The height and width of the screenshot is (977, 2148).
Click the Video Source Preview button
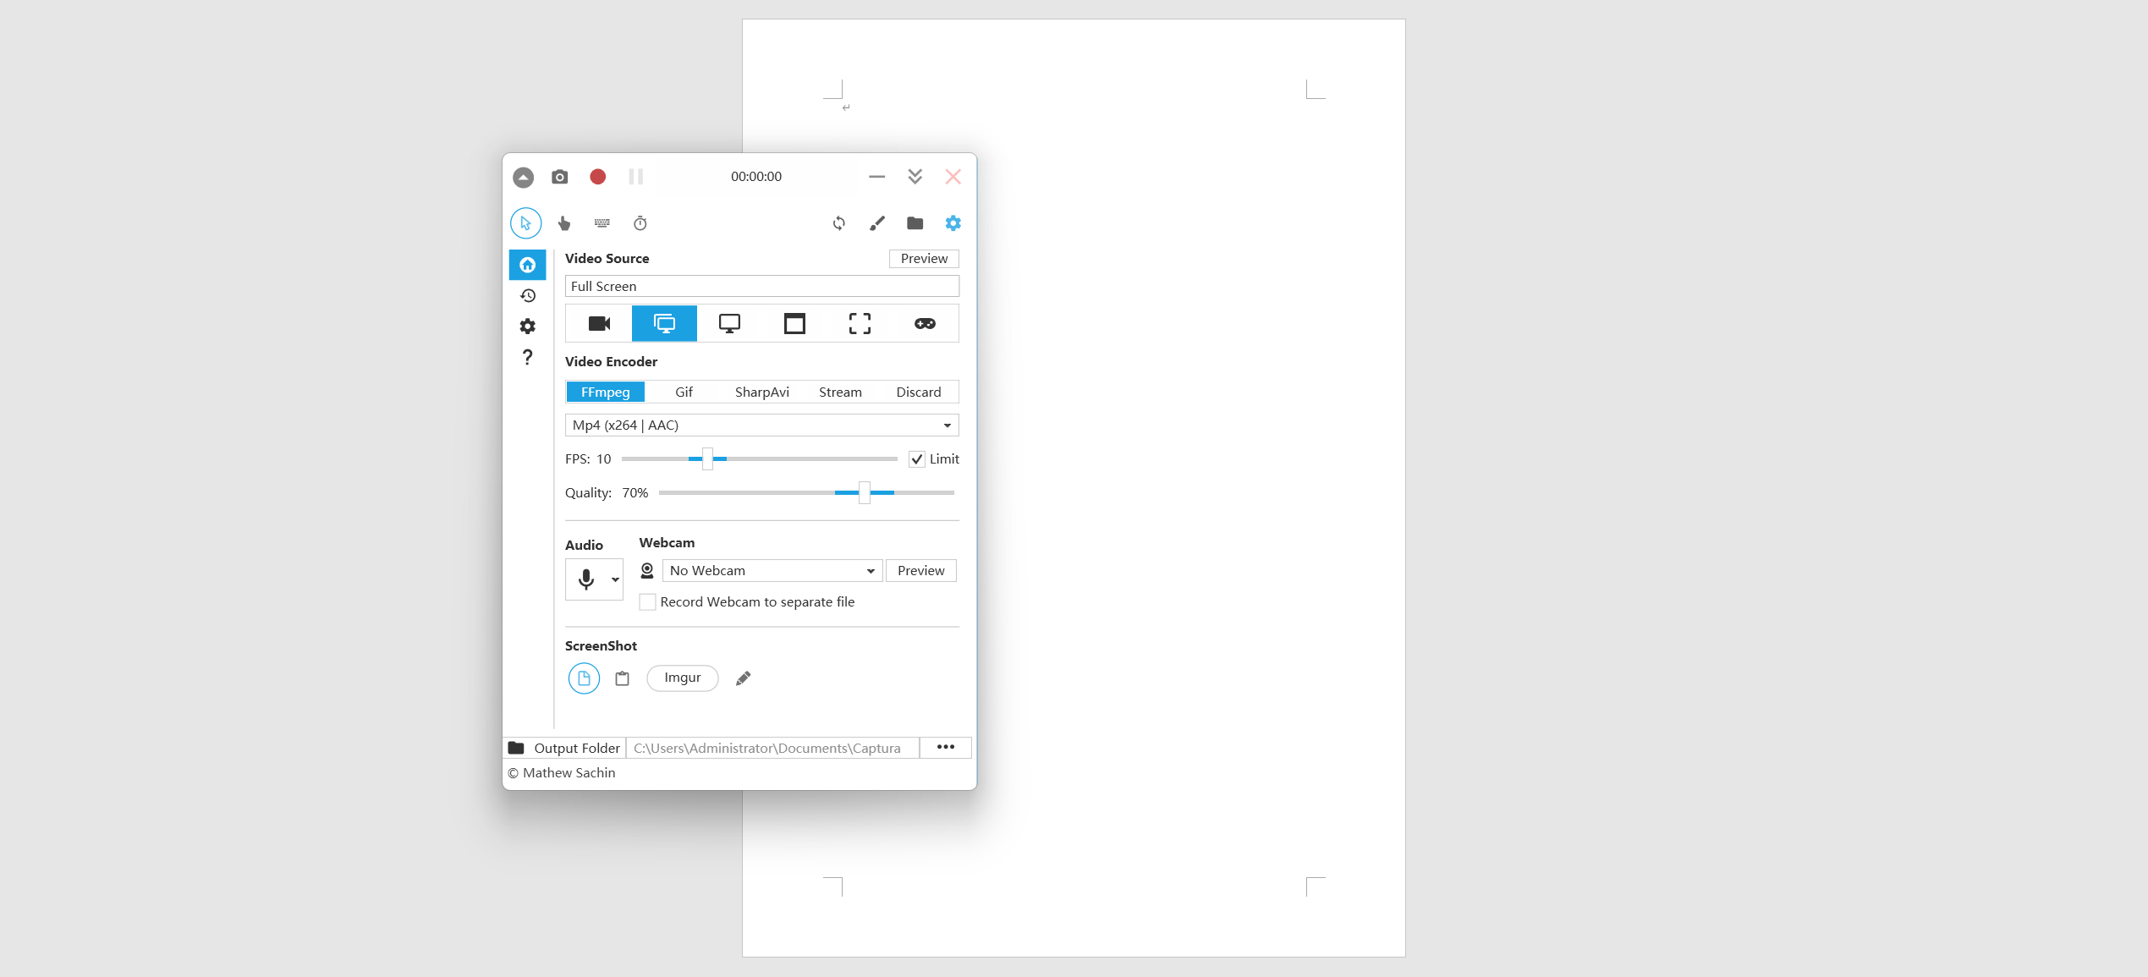coord(923,259)
